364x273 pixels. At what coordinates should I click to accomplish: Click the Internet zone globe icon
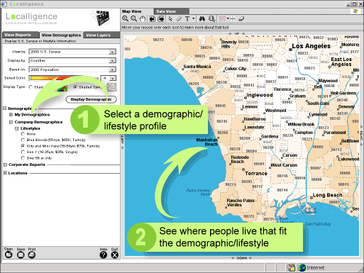[x=302, y=267]
